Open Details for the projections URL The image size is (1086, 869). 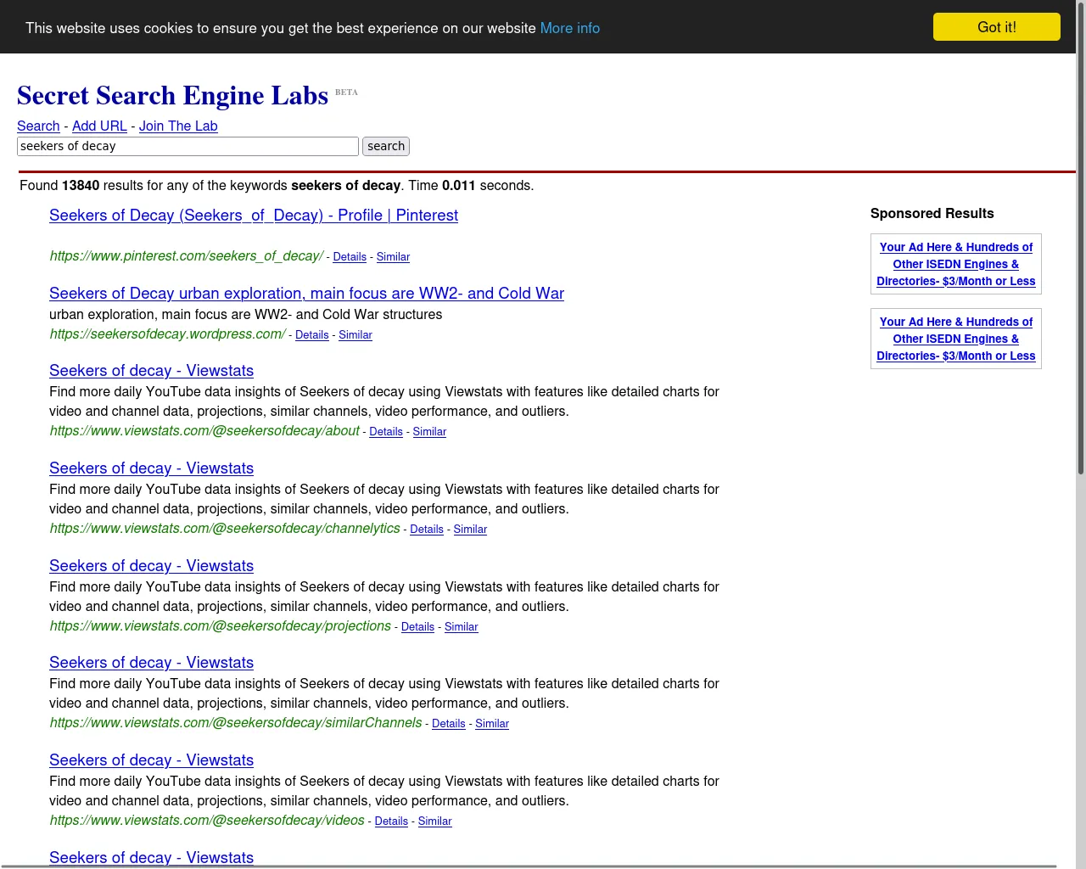pyautogui.click(x=417, y=627)
